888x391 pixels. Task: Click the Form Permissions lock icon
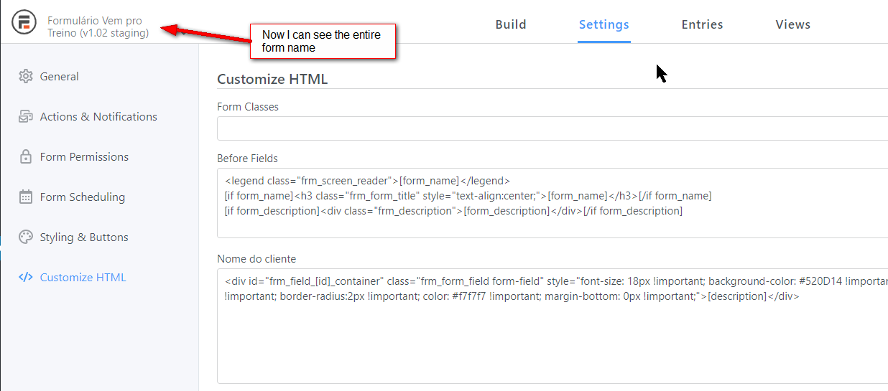coord(26,157)
